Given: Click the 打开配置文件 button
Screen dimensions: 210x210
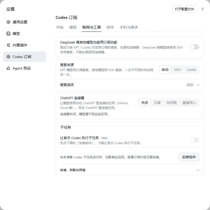Looking at the screenshot, I should pos(185,9).
